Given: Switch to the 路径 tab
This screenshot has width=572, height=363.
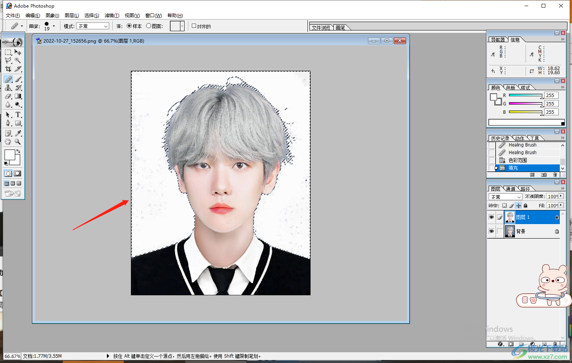Looking at the screenshot, I should click(525, 189).
